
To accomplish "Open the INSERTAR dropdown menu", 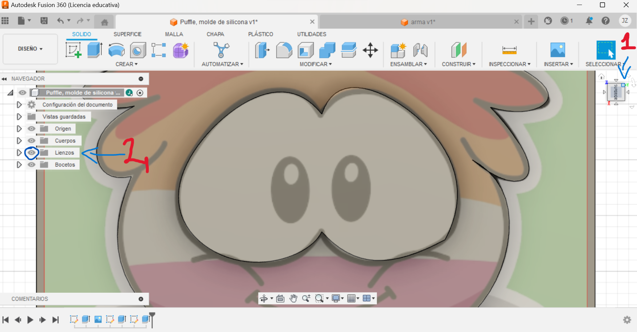I will pyautogui.click(x=558, y=64).
